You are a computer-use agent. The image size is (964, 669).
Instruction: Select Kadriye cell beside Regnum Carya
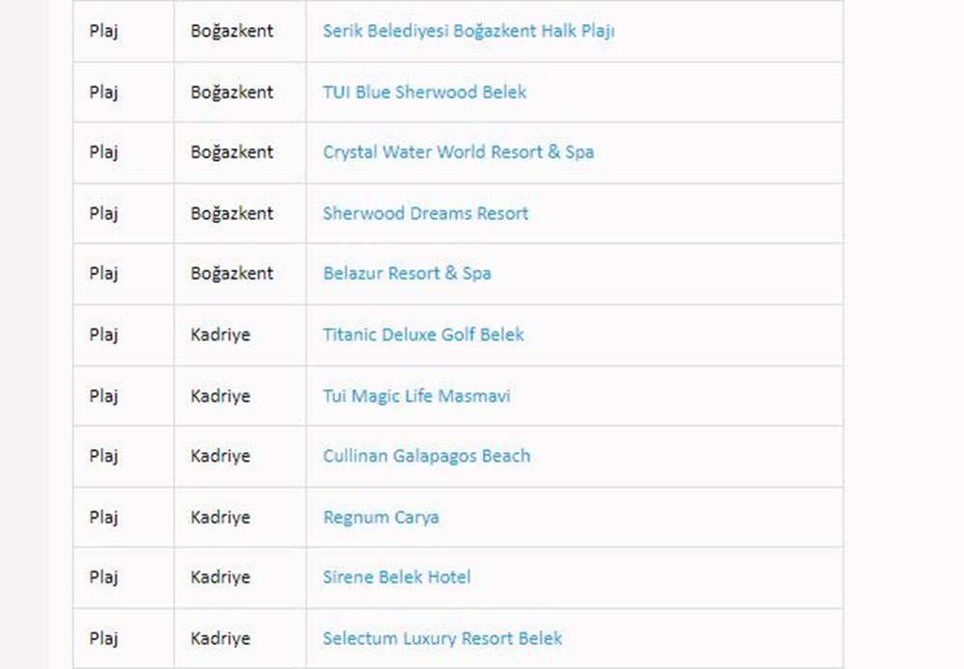click(x=220, y=518)
